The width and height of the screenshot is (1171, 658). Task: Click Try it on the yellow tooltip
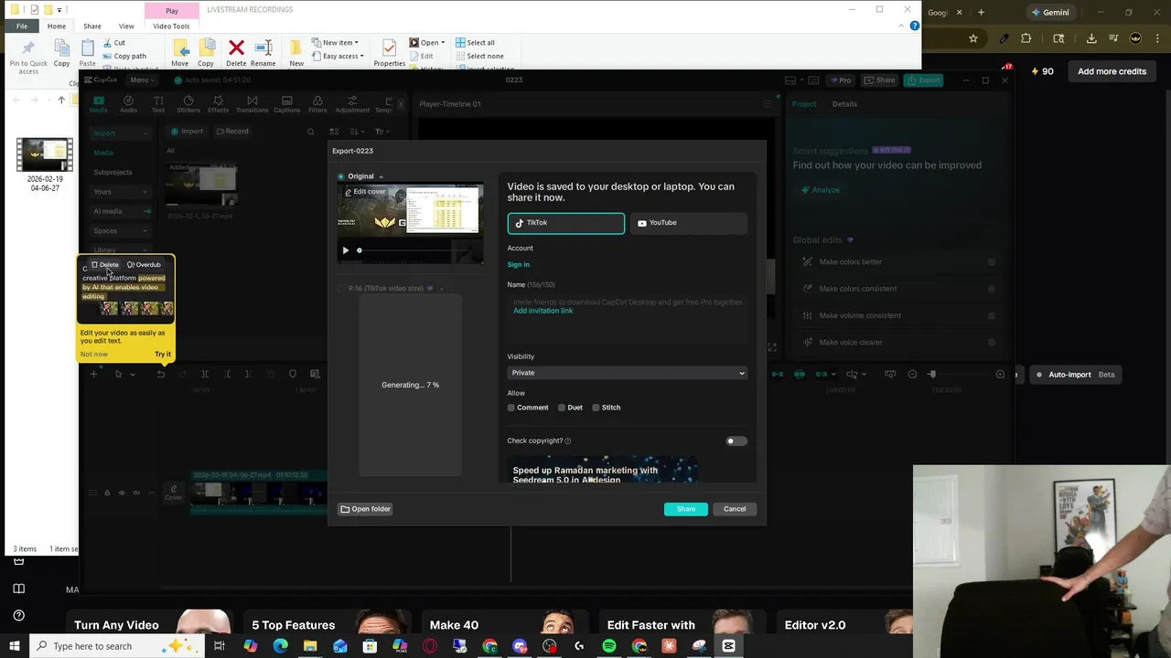point(163,355)
